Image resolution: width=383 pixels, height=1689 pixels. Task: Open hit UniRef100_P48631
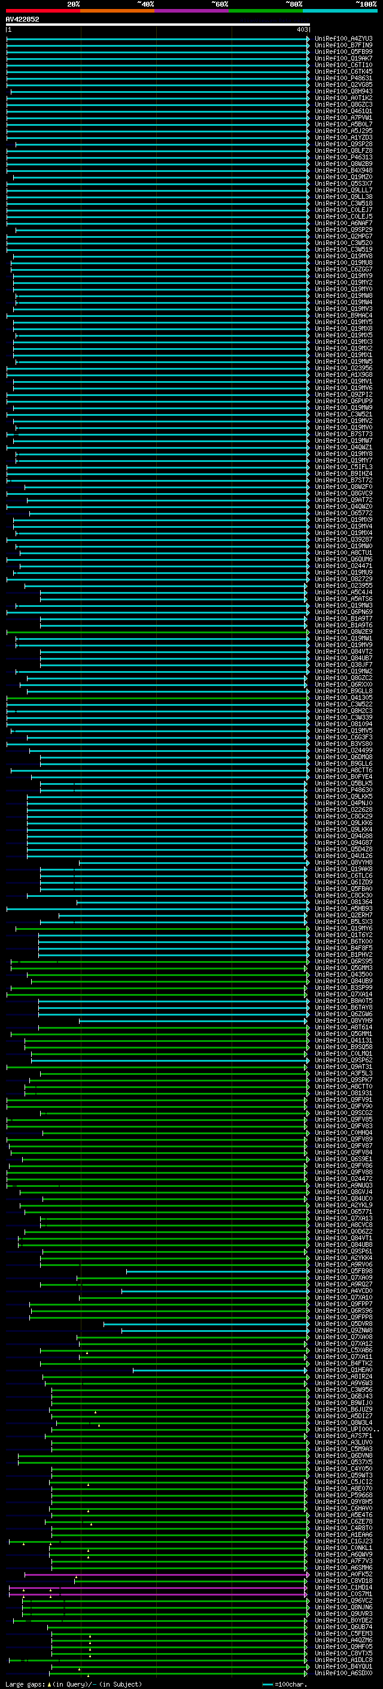(x=343, y=78)
